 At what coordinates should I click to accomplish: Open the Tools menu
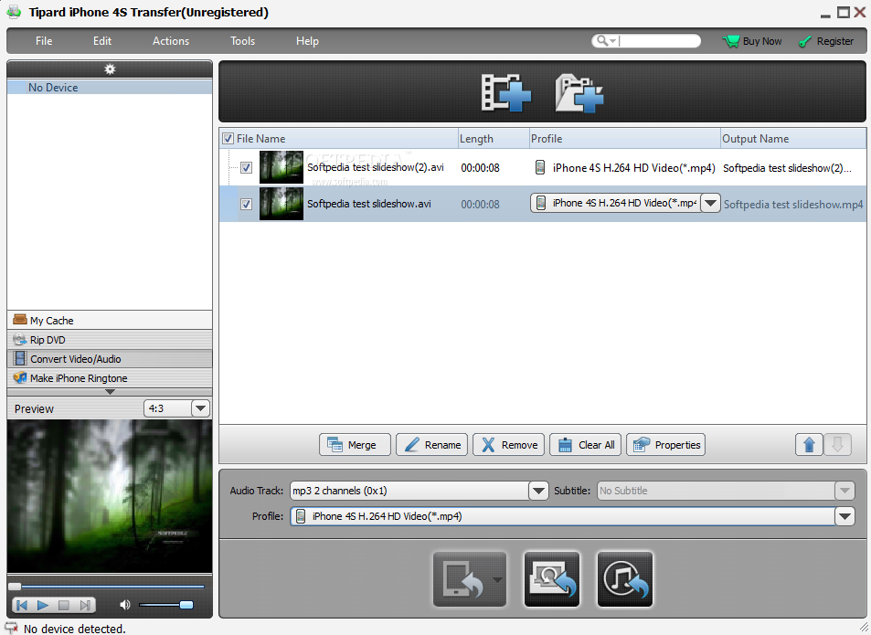243,41
